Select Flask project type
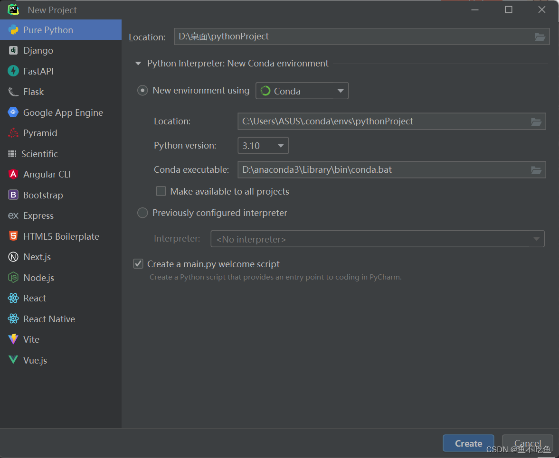 pyautogui.click(x=61, y=92)
